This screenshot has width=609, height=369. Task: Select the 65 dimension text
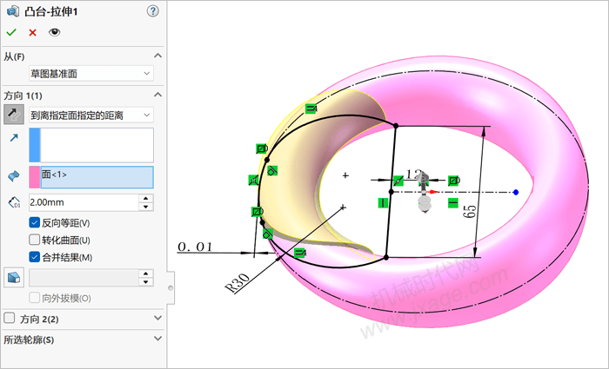point(470,211)
